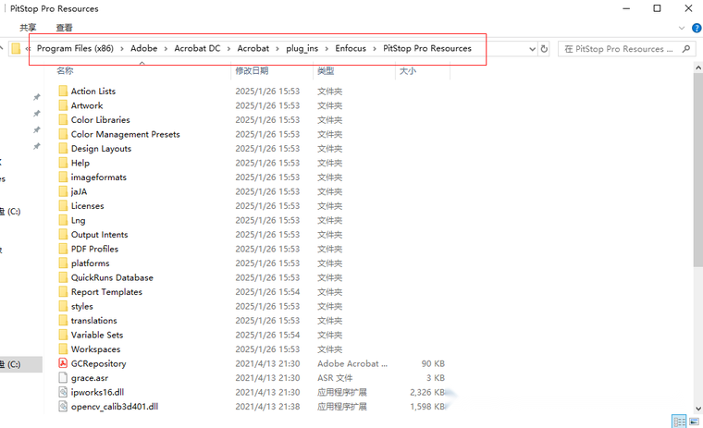
Task: Expand chevron after Enfocus in breadcrumb
Action: point(375,49)
